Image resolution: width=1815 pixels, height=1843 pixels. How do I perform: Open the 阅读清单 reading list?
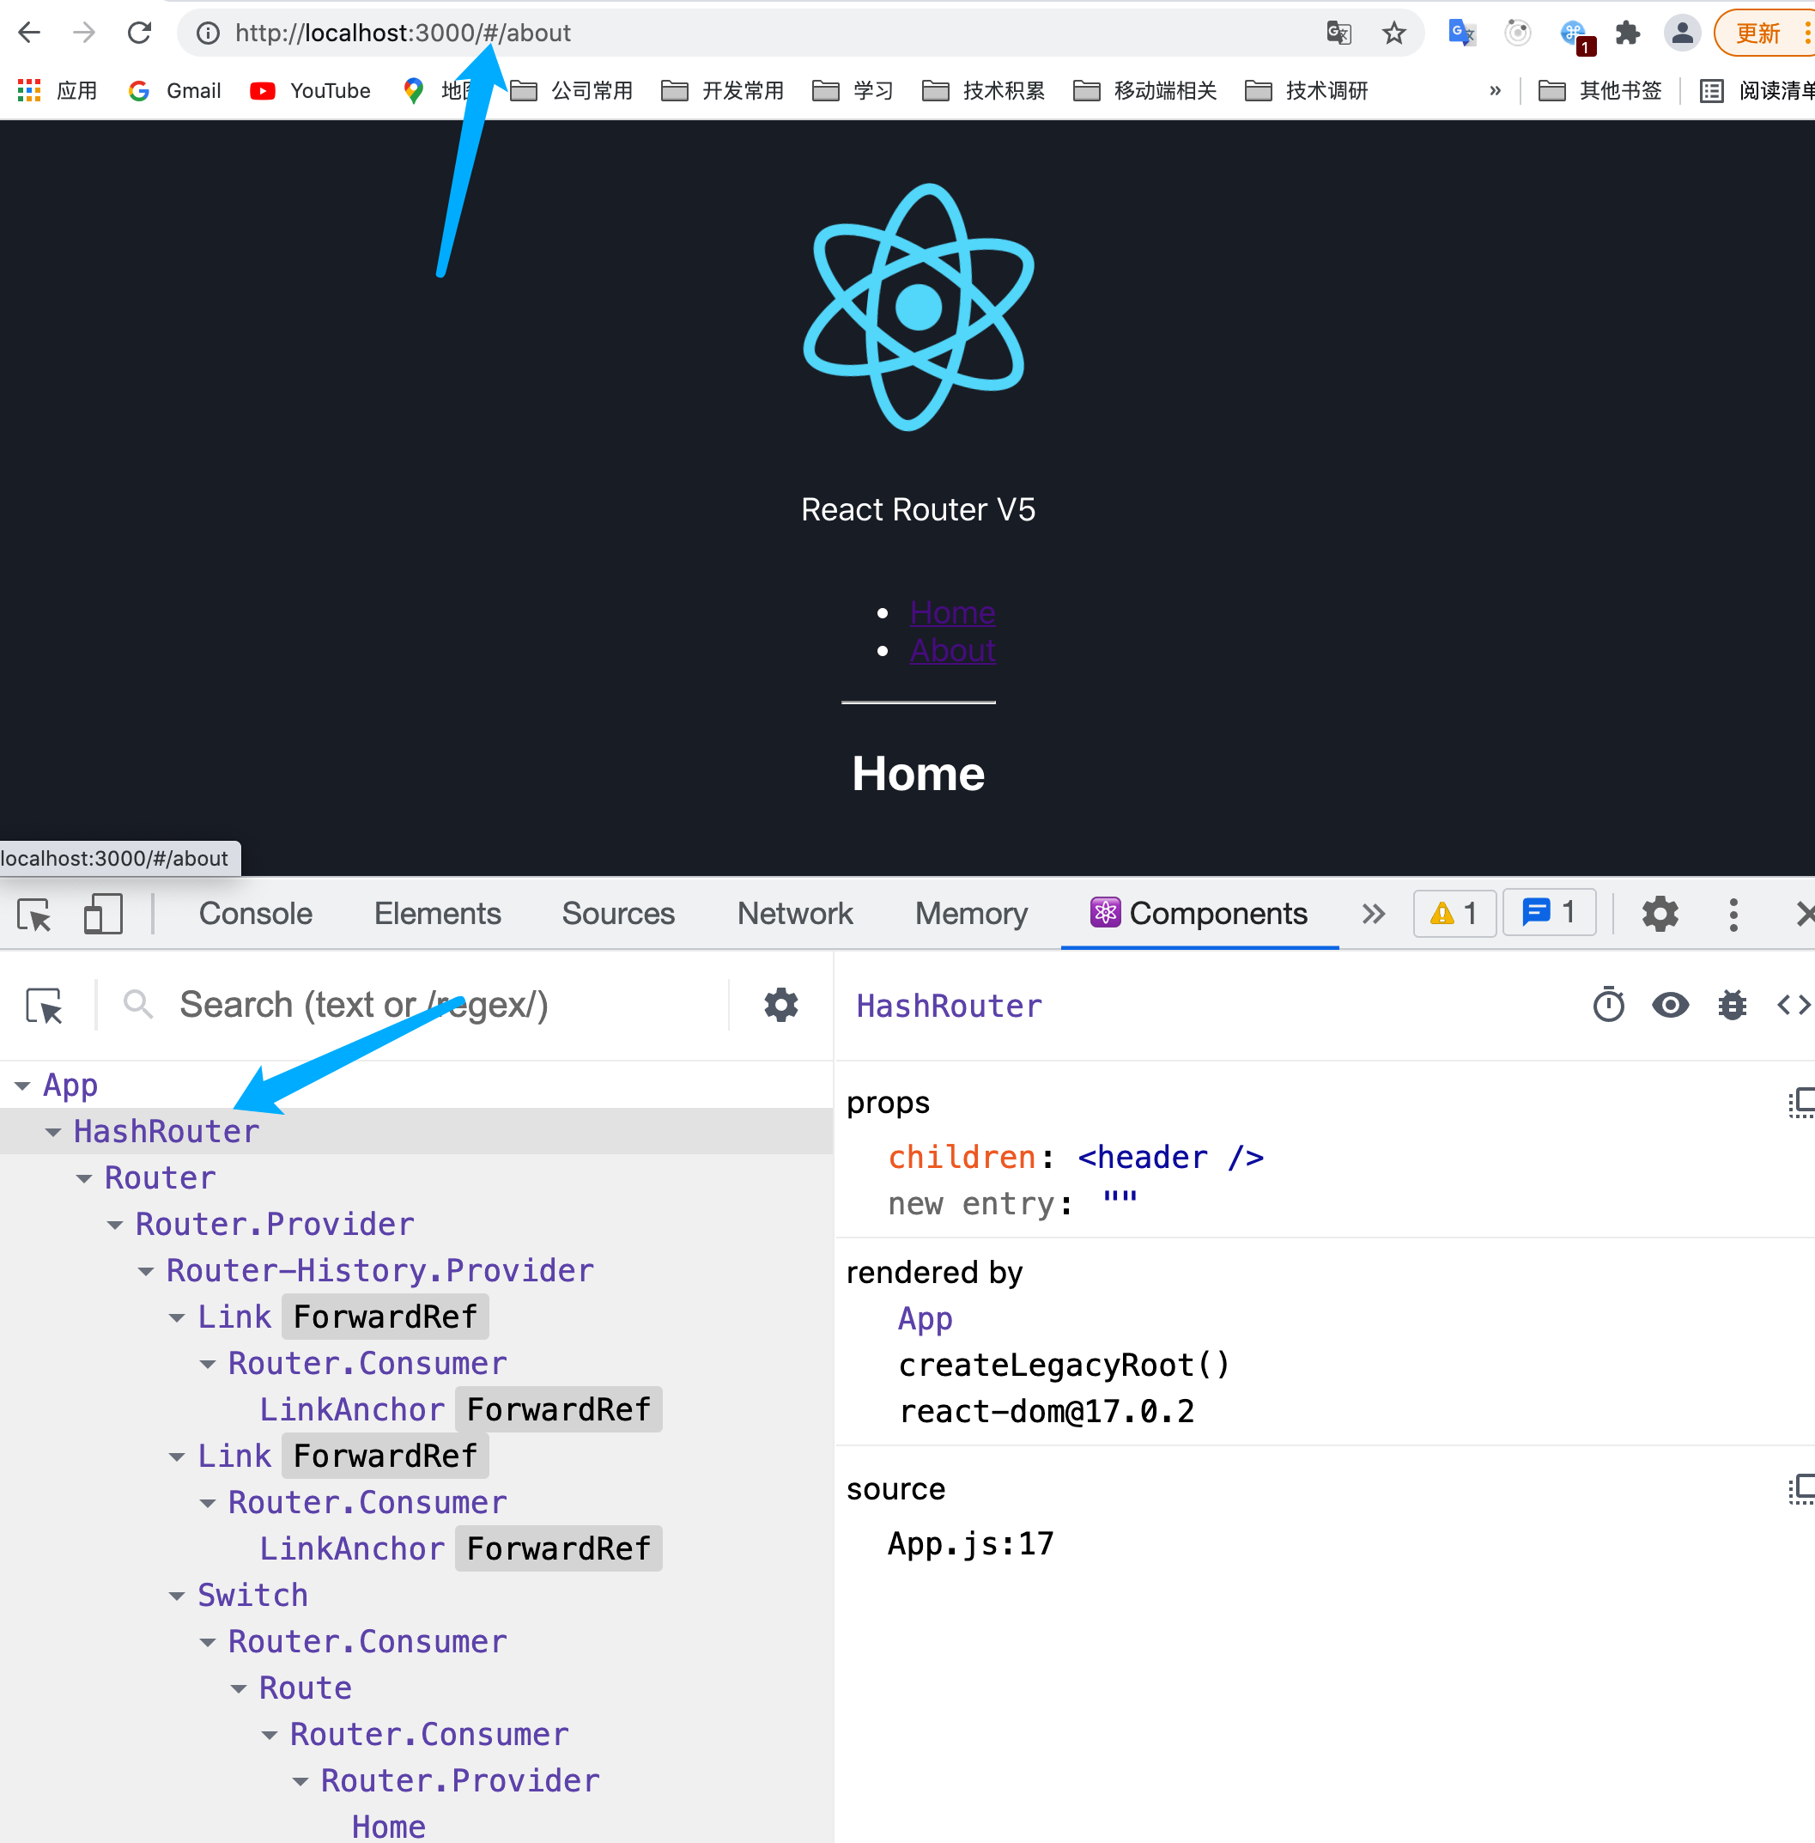(x=1757, y=90)
